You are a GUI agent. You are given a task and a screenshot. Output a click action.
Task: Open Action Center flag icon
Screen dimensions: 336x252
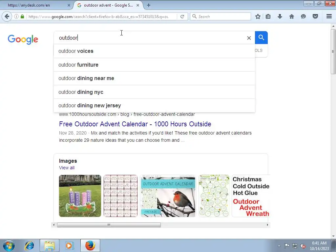pyautogui.click(x=287, y=246)
